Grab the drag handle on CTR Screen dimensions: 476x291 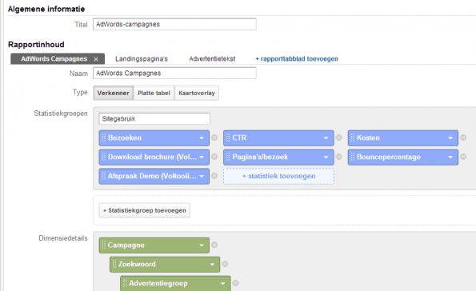click(x=228, y=138)
